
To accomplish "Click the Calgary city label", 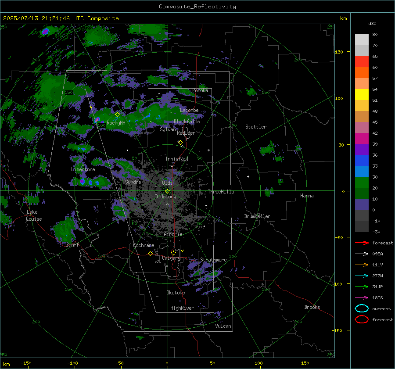I will [171, 258].
